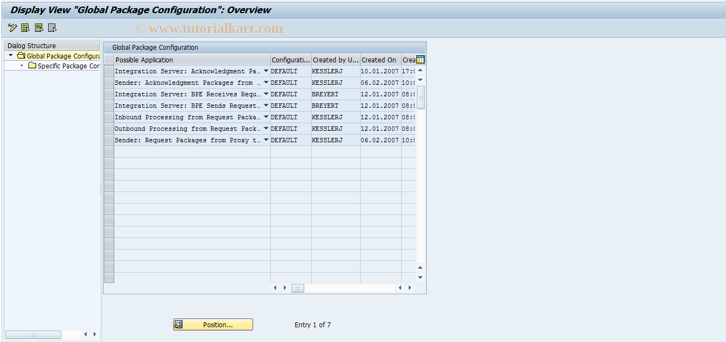726x342 pixels.
Task: Switch to change mode with the pencil icon
Action: 13,28
